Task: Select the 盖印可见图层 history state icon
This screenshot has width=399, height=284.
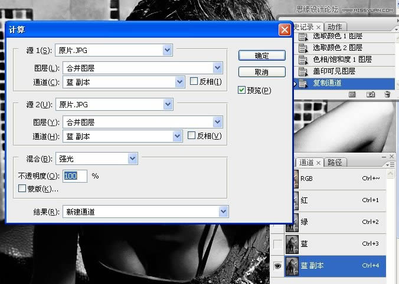Action: point(303,71)
